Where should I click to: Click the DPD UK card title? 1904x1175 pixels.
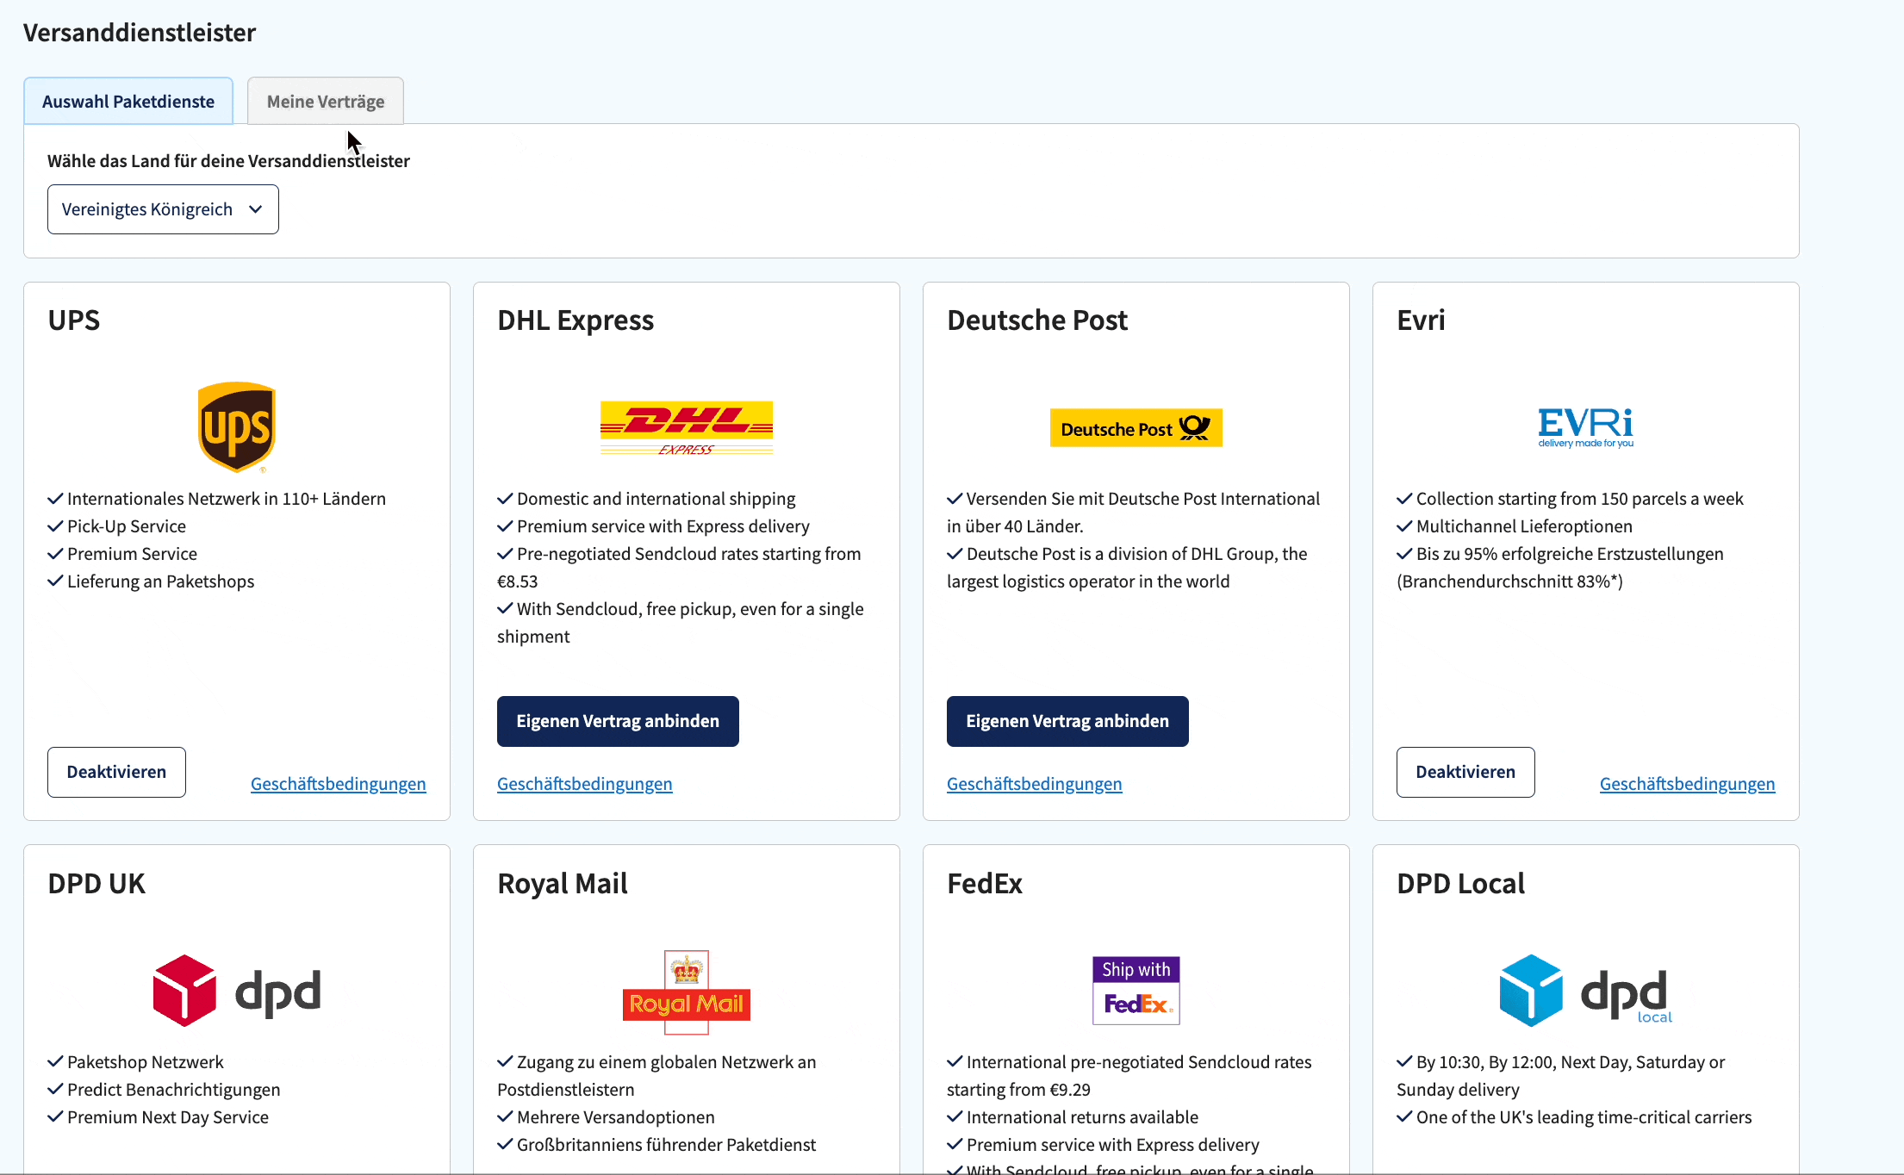[x=96, y=884]
